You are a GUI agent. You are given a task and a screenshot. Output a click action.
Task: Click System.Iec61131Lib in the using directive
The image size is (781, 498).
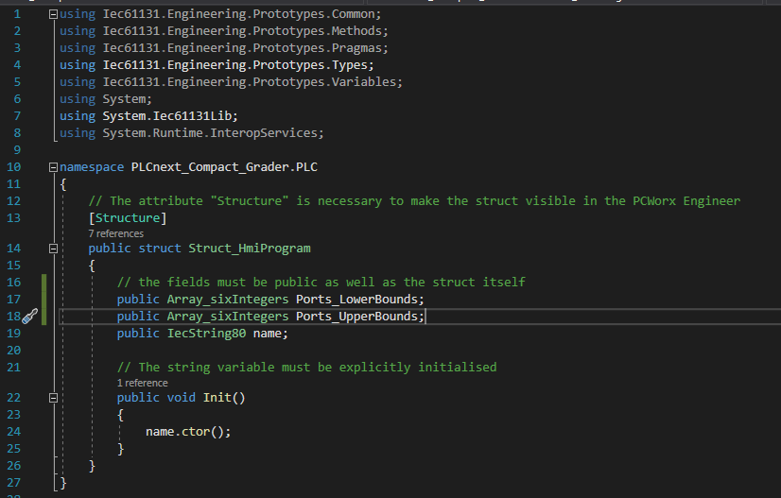[x=169, y=115]
